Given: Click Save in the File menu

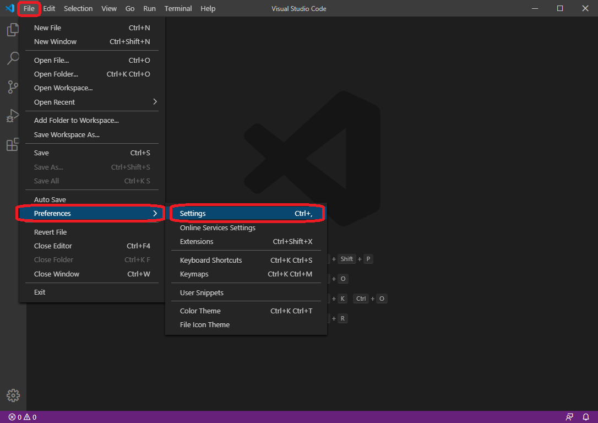Looking at the screenshot, I should pos(92,153).
